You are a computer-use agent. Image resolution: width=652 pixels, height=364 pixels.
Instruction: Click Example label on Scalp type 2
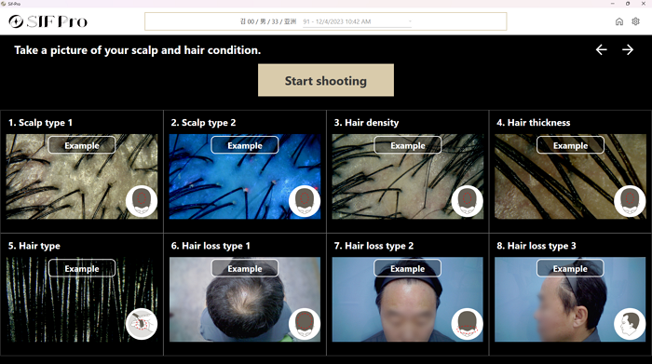tap(245, 145)
